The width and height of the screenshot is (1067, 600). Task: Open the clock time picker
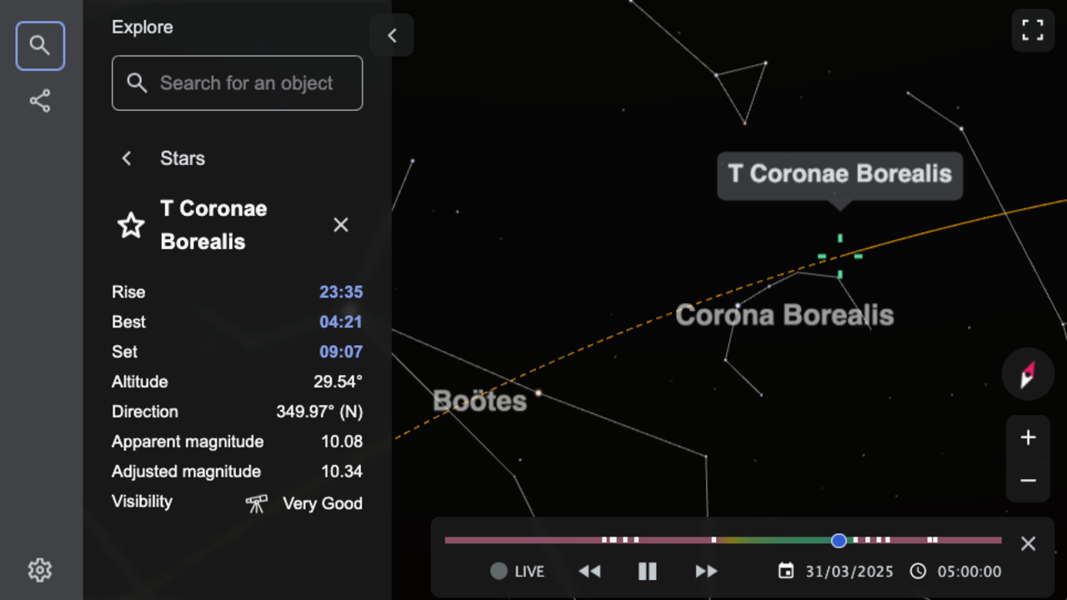point(918,571)
